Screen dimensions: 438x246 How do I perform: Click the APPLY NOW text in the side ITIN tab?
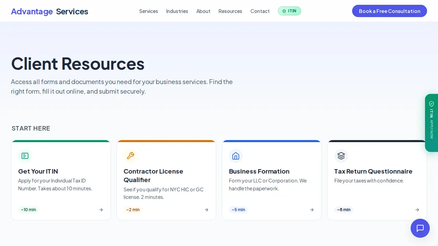(431, 129)
